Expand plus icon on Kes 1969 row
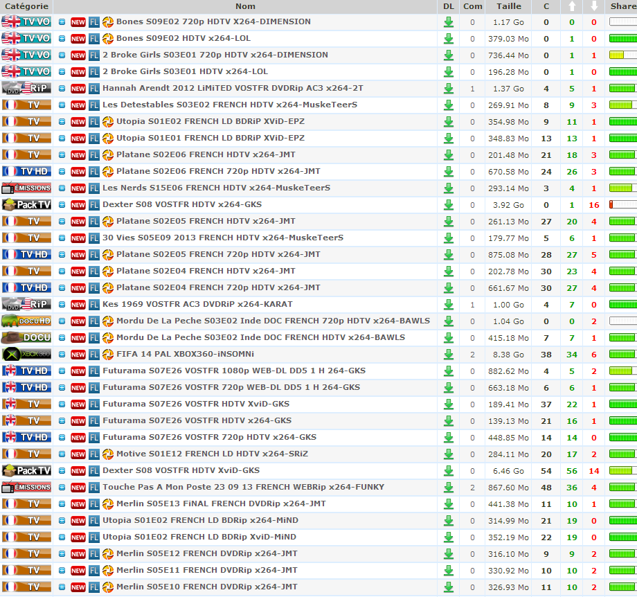The height and width of the screenshot is (597, 637). click(x=62, y=305)
